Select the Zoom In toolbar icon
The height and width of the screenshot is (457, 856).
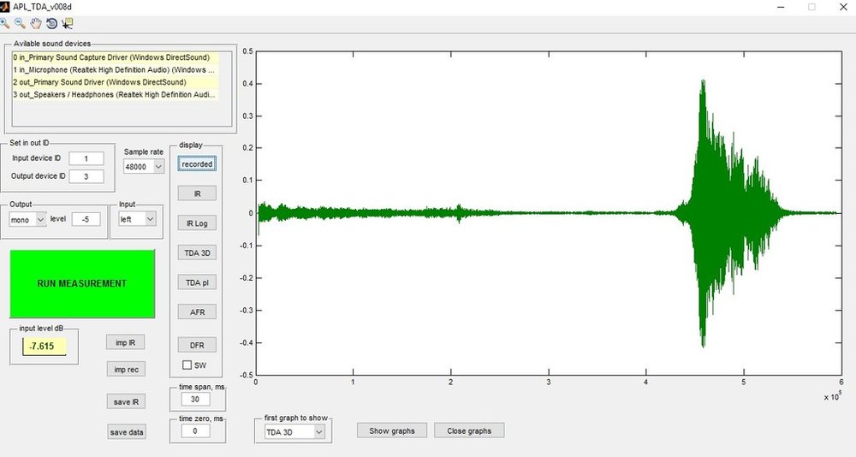pos(4,23)
